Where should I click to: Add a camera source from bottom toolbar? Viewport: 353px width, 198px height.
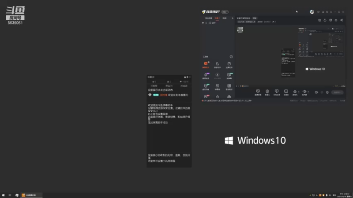[267, 92]
